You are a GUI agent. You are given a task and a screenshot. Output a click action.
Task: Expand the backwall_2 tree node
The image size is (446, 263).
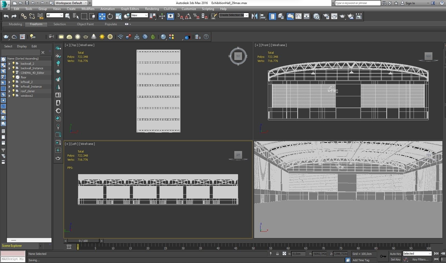pos(9,64)
